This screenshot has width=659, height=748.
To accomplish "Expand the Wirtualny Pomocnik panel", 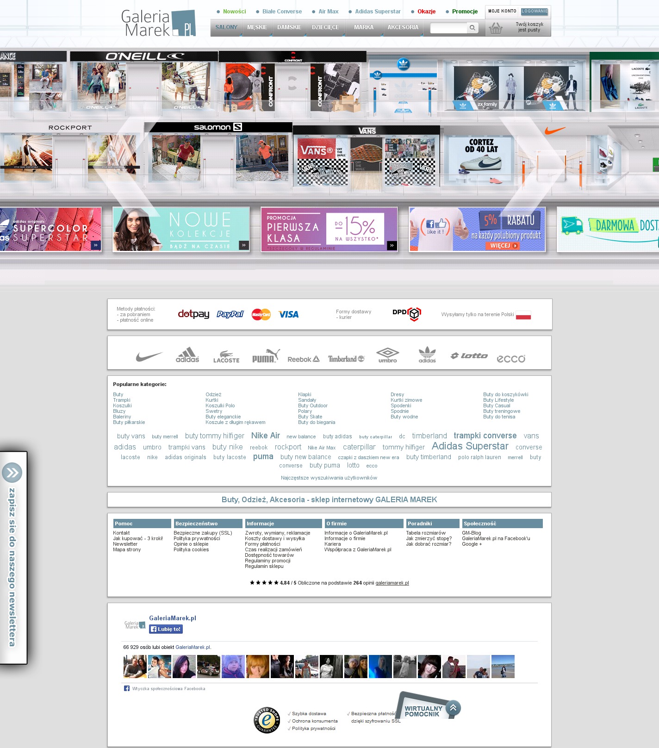I will pyautogui.click(x=453, y=707).
